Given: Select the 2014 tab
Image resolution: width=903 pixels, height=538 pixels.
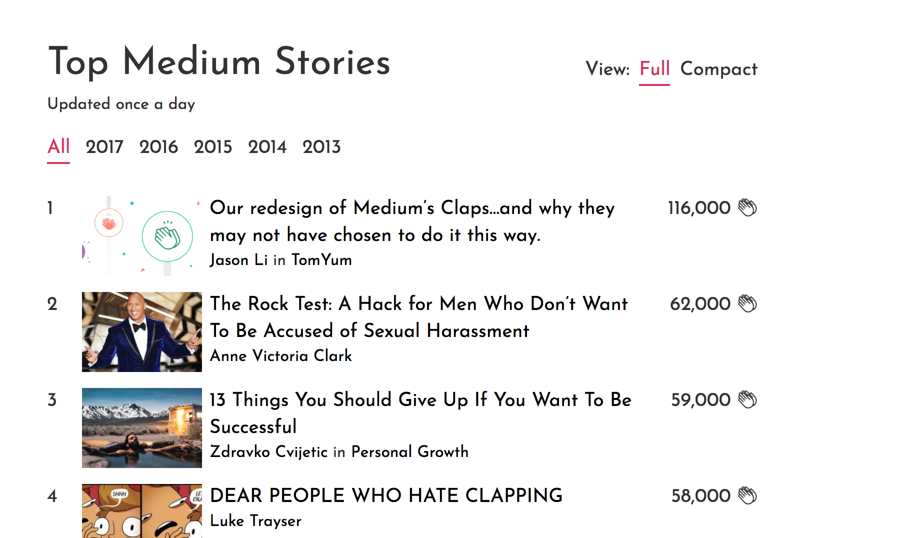Looking at the screenshot, I should [268, 146].
